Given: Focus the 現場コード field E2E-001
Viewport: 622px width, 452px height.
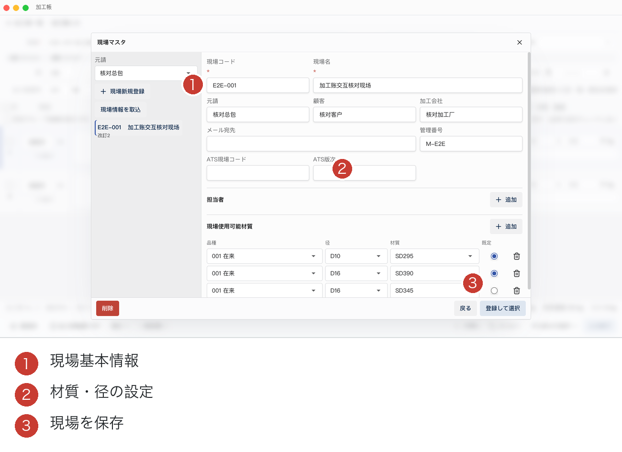Looking at the screenshot, I should pyautogui.click(x=258, y=85).
